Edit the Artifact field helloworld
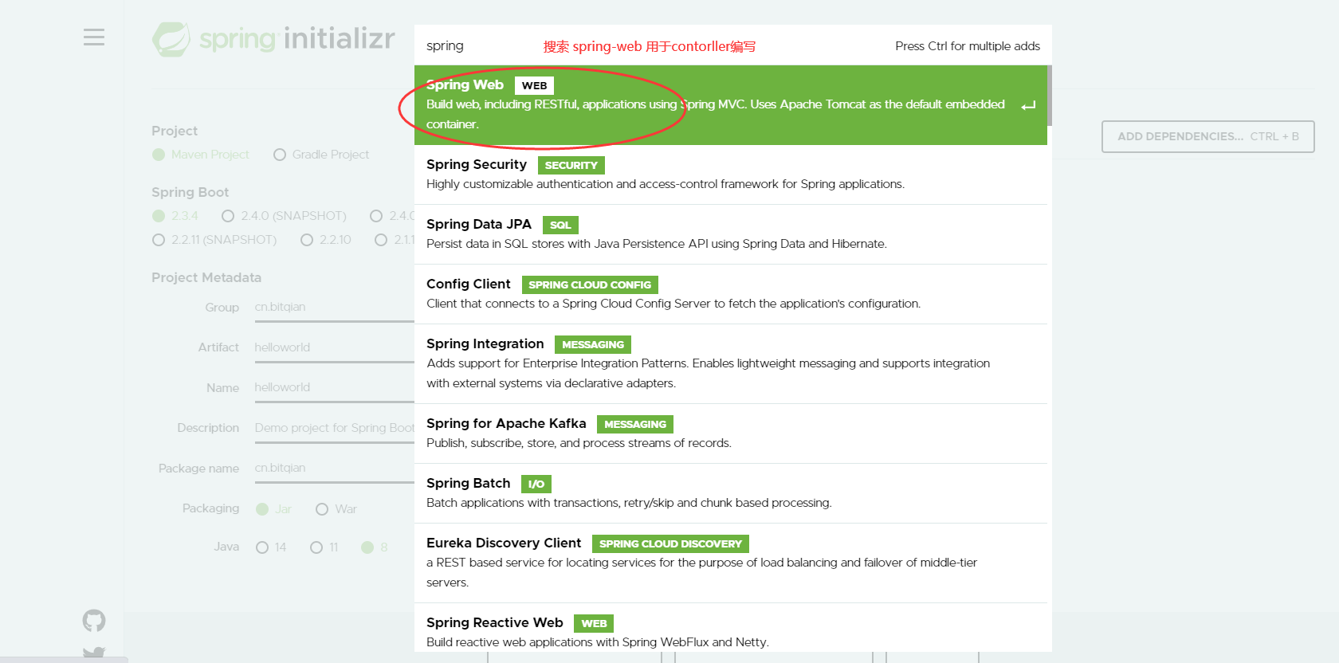The width and height of the screenshot is (1339, 663). coord(335,348)
